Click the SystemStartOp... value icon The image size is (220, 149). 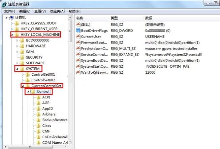[78, 66]
